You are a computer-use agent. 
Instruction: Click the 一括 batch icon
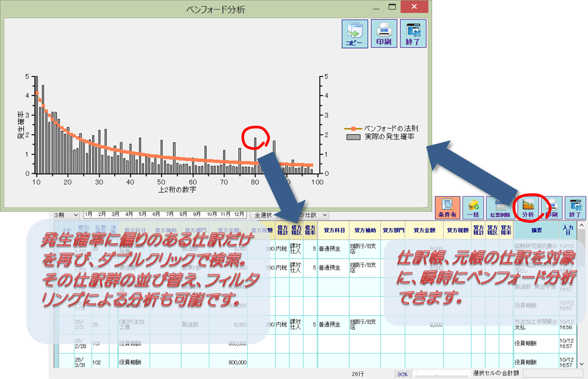pyautogui.click(x=473, y=208)
